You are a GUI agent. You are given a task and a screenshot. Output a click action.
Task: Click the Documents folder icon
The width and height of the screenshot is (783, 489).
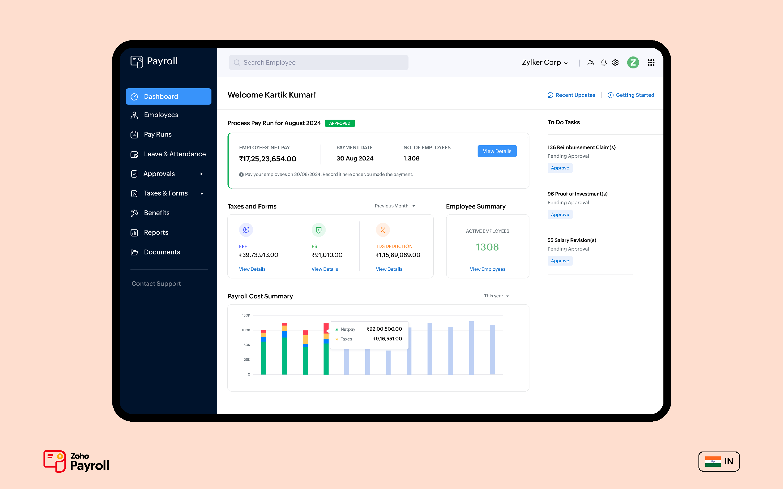click(135, 252)
